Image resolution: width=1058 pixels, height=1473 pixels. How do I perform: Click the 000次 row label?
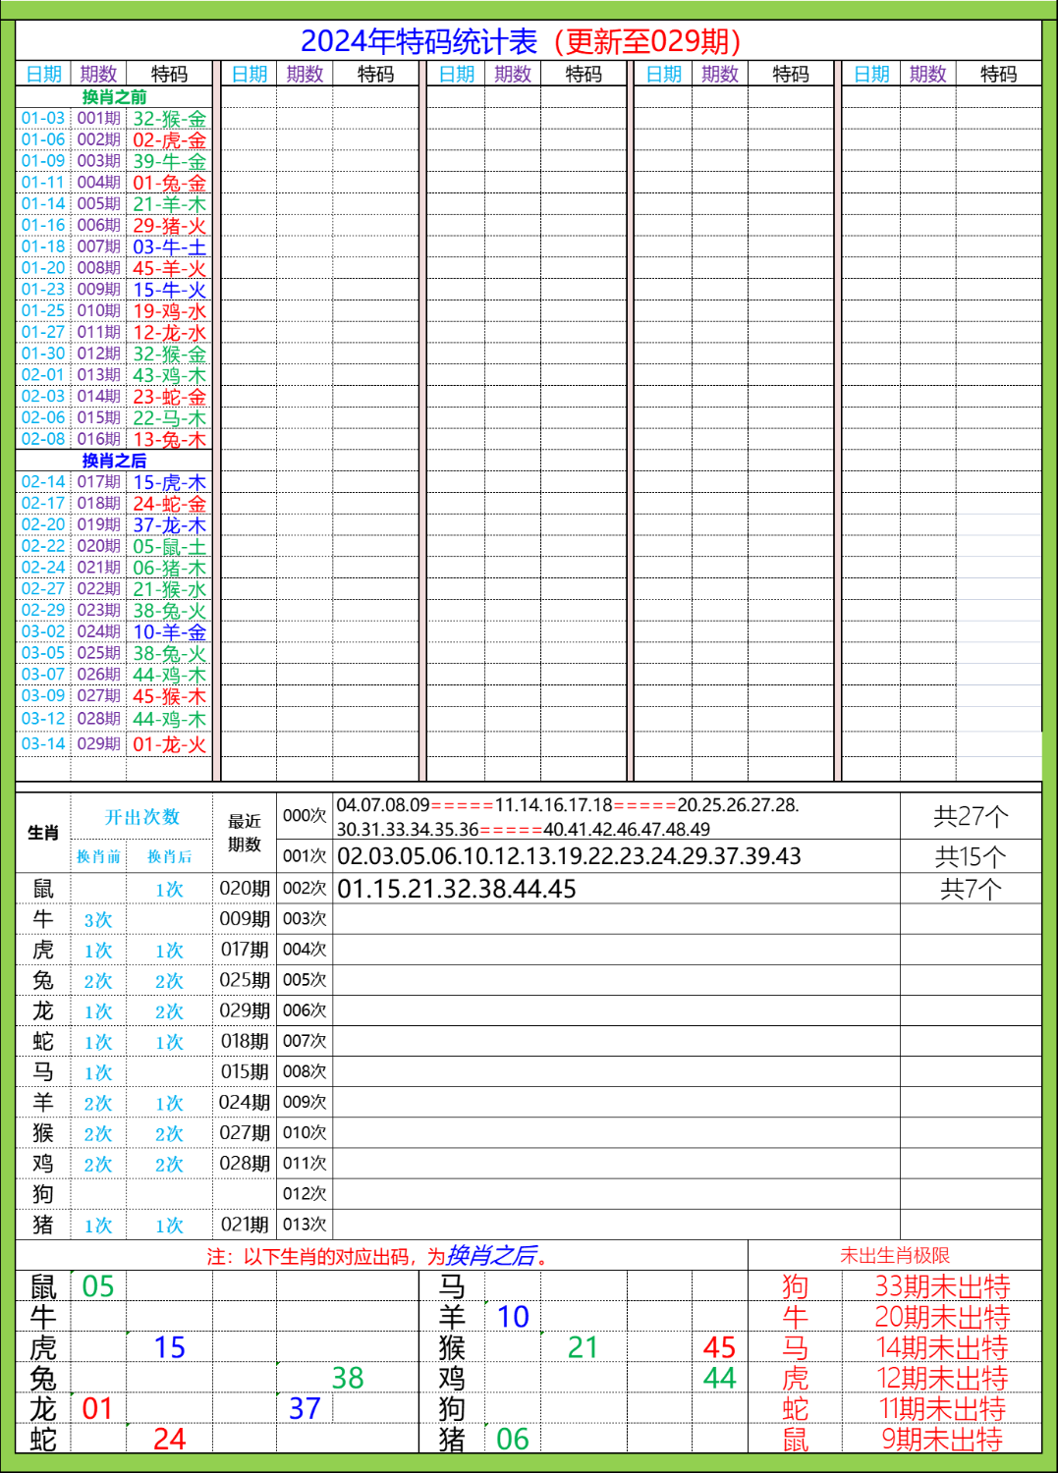(305, 813)
